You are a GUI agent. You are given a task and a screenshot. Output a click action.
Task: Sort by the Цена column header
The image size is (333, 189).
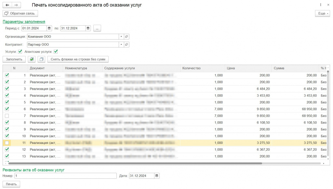pos(248,68)
